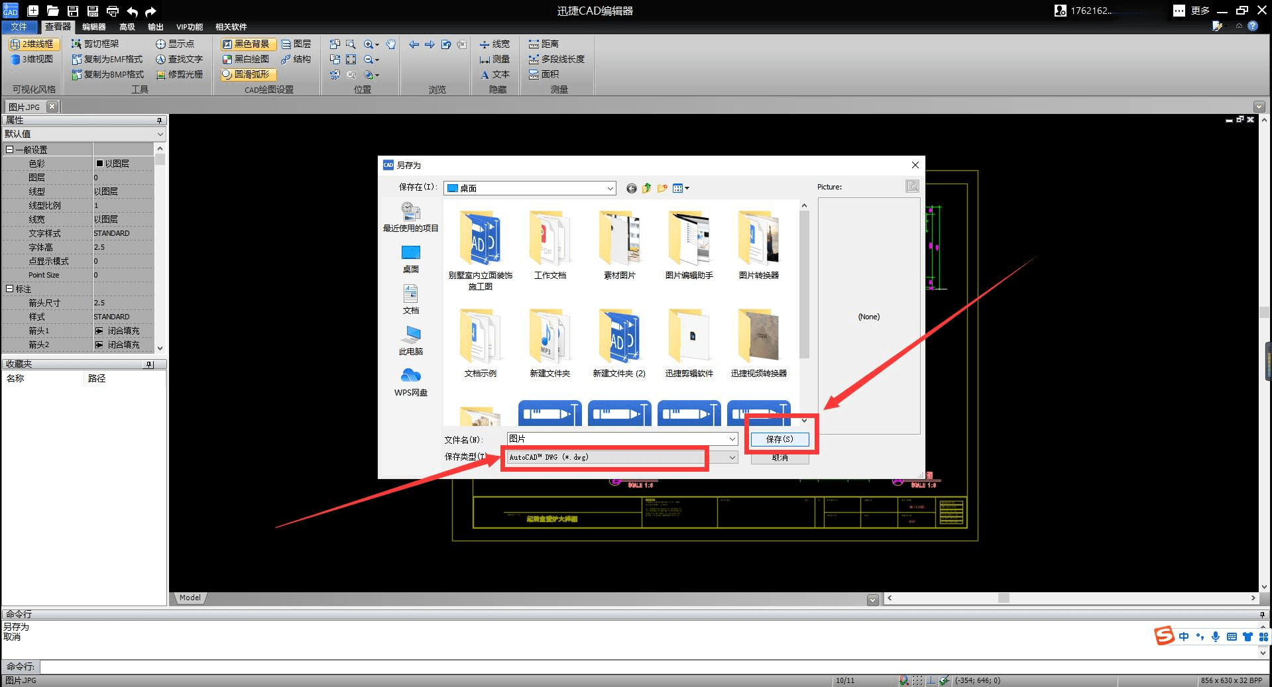Select the 面积 measure tool
Image resolution: width=1272 pixels, height=687 pixels.
[x=544, y=74]
